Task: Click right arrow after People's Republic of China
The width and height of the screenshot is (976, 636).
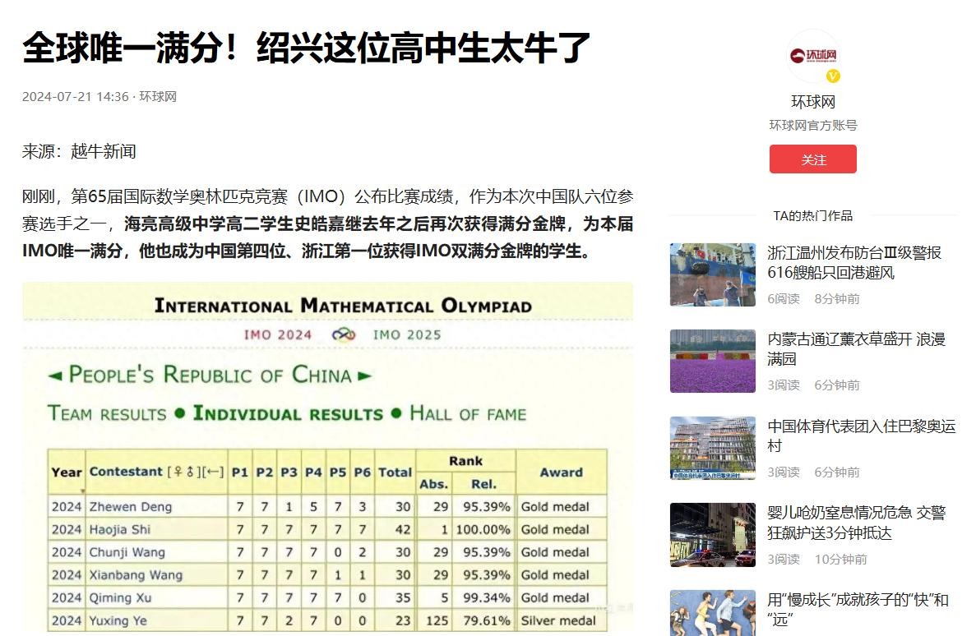Action: click(x=363, y=376)
